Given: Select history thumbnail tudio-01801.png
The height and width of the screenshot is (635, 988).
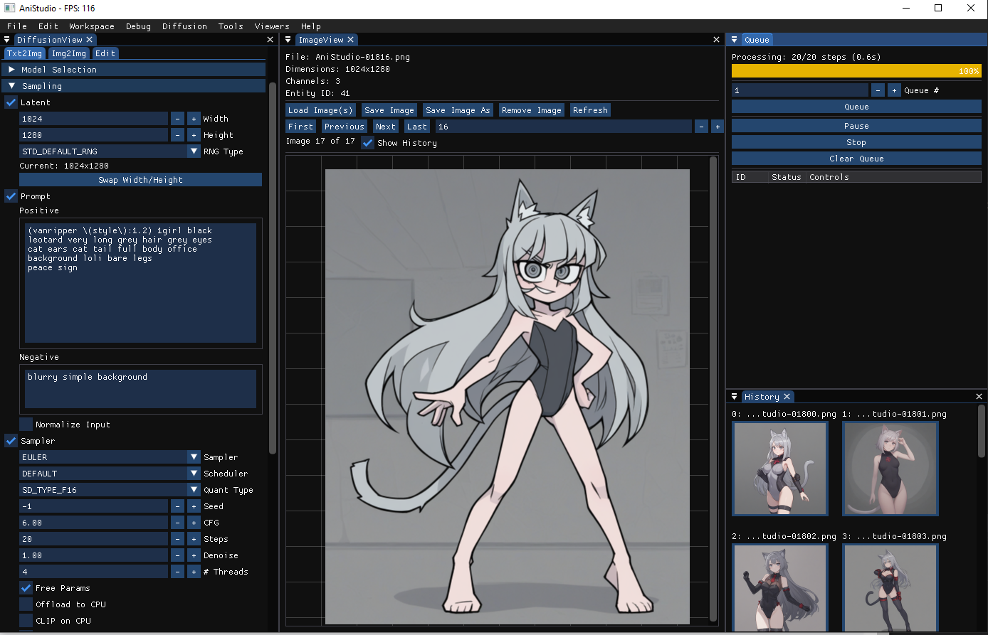Looking at the screenshot, I should coord(890,468).
